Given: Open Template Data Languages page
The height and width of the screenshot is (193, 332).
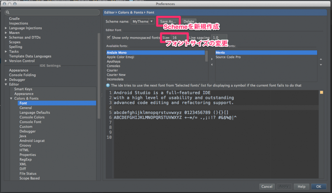Looking at the screenshot, I should pos(30,56).
